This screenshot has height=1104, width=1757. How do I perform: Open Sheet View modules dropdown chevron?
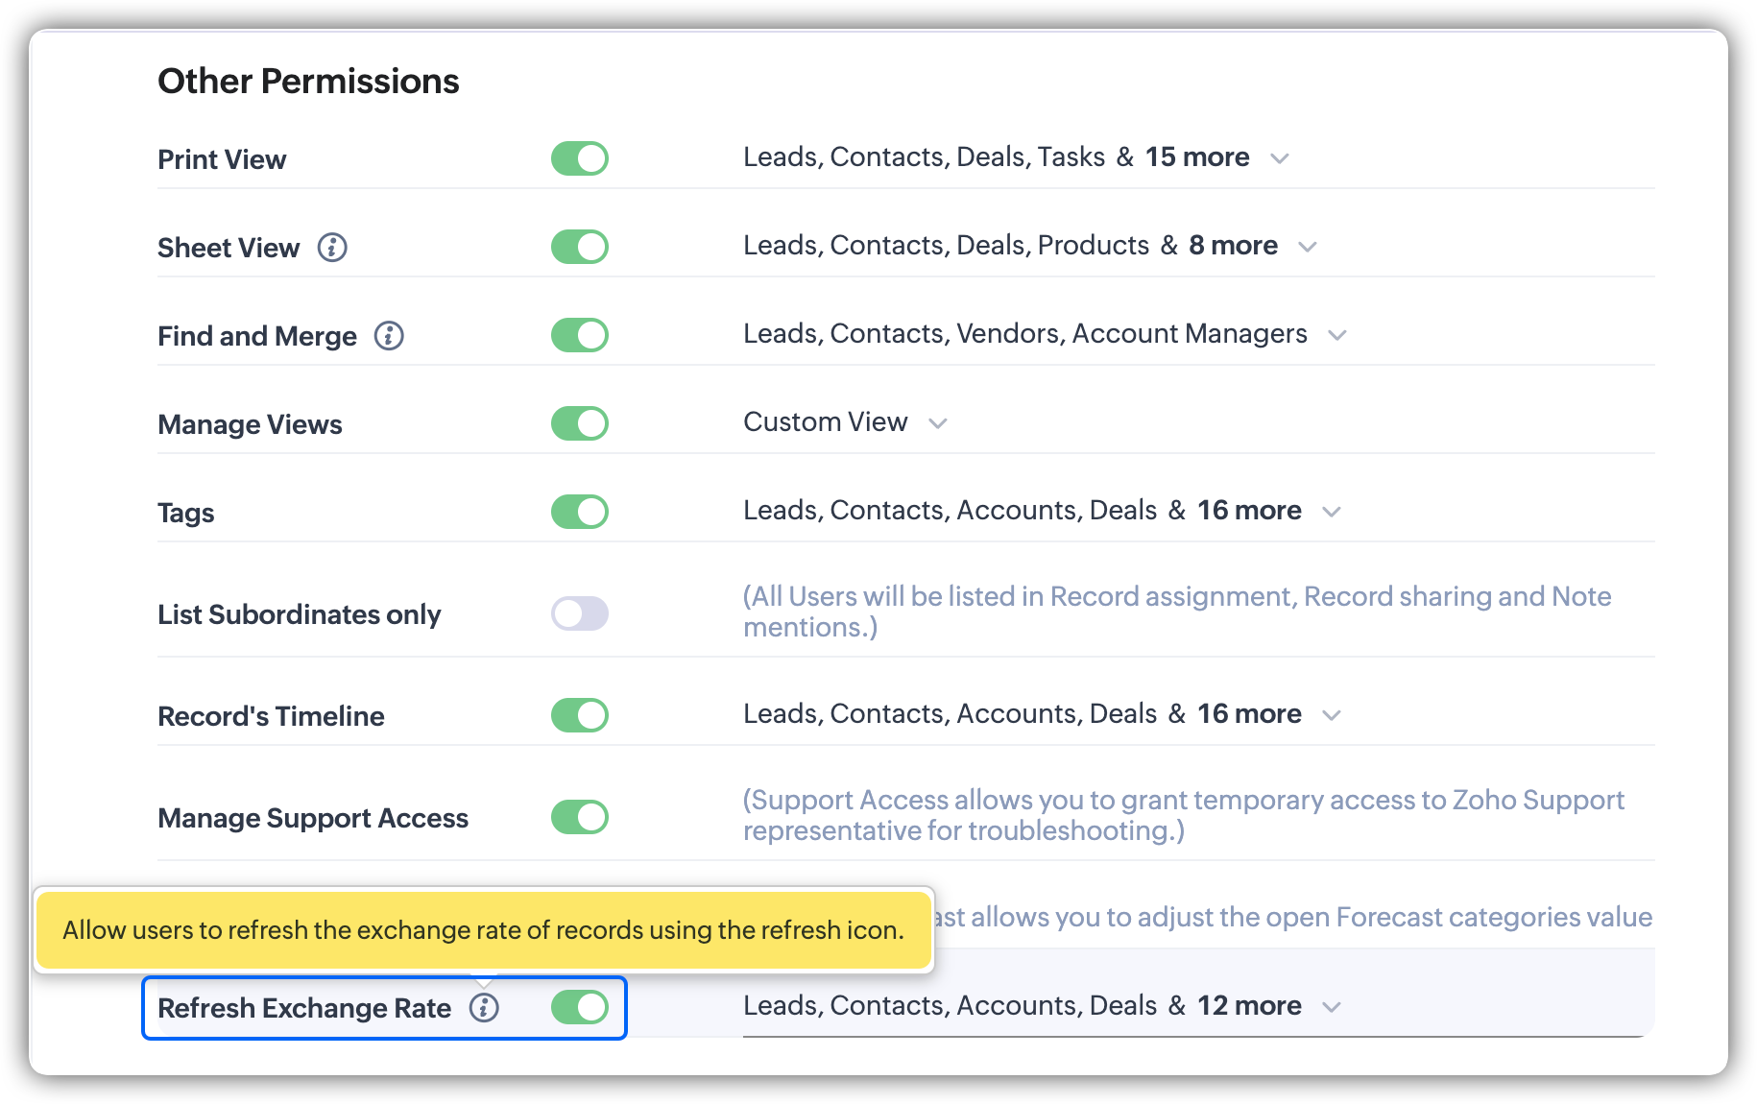click(x=1307, y=247)
